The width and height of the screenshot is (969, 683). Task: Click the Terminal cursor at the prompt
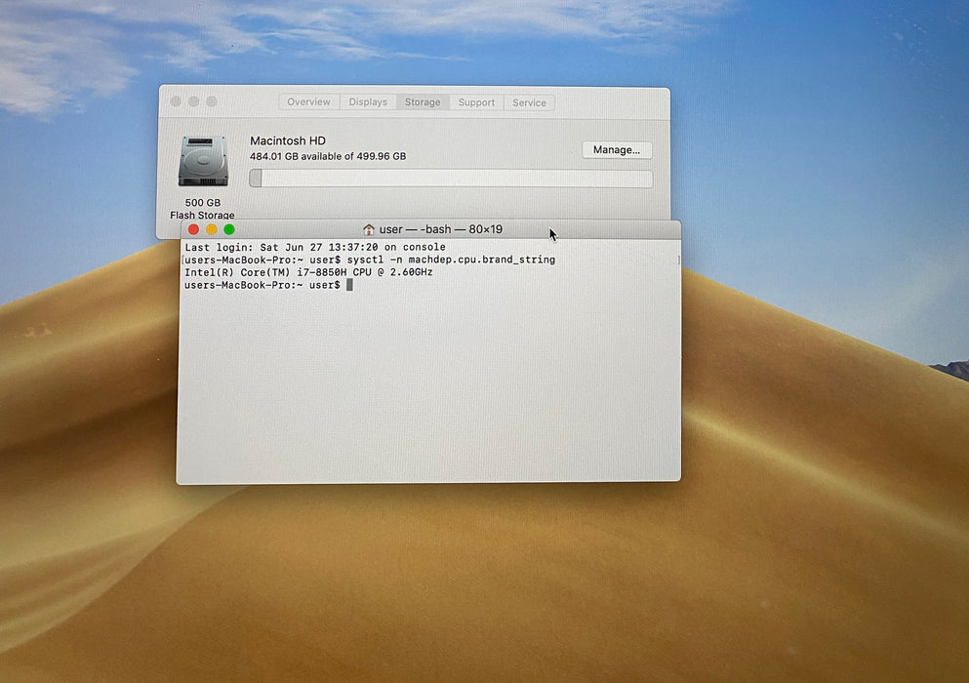(349, 285)
